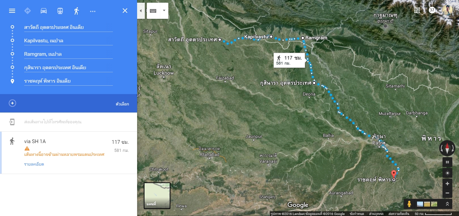The height and width of the screenshot is (216, 459).
Task: Zoom in with plus button
Action: (447, 184)
